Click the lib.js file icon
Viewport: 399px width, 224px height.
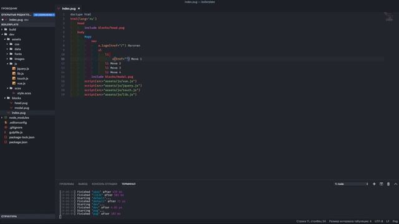[x=14, y=73]
